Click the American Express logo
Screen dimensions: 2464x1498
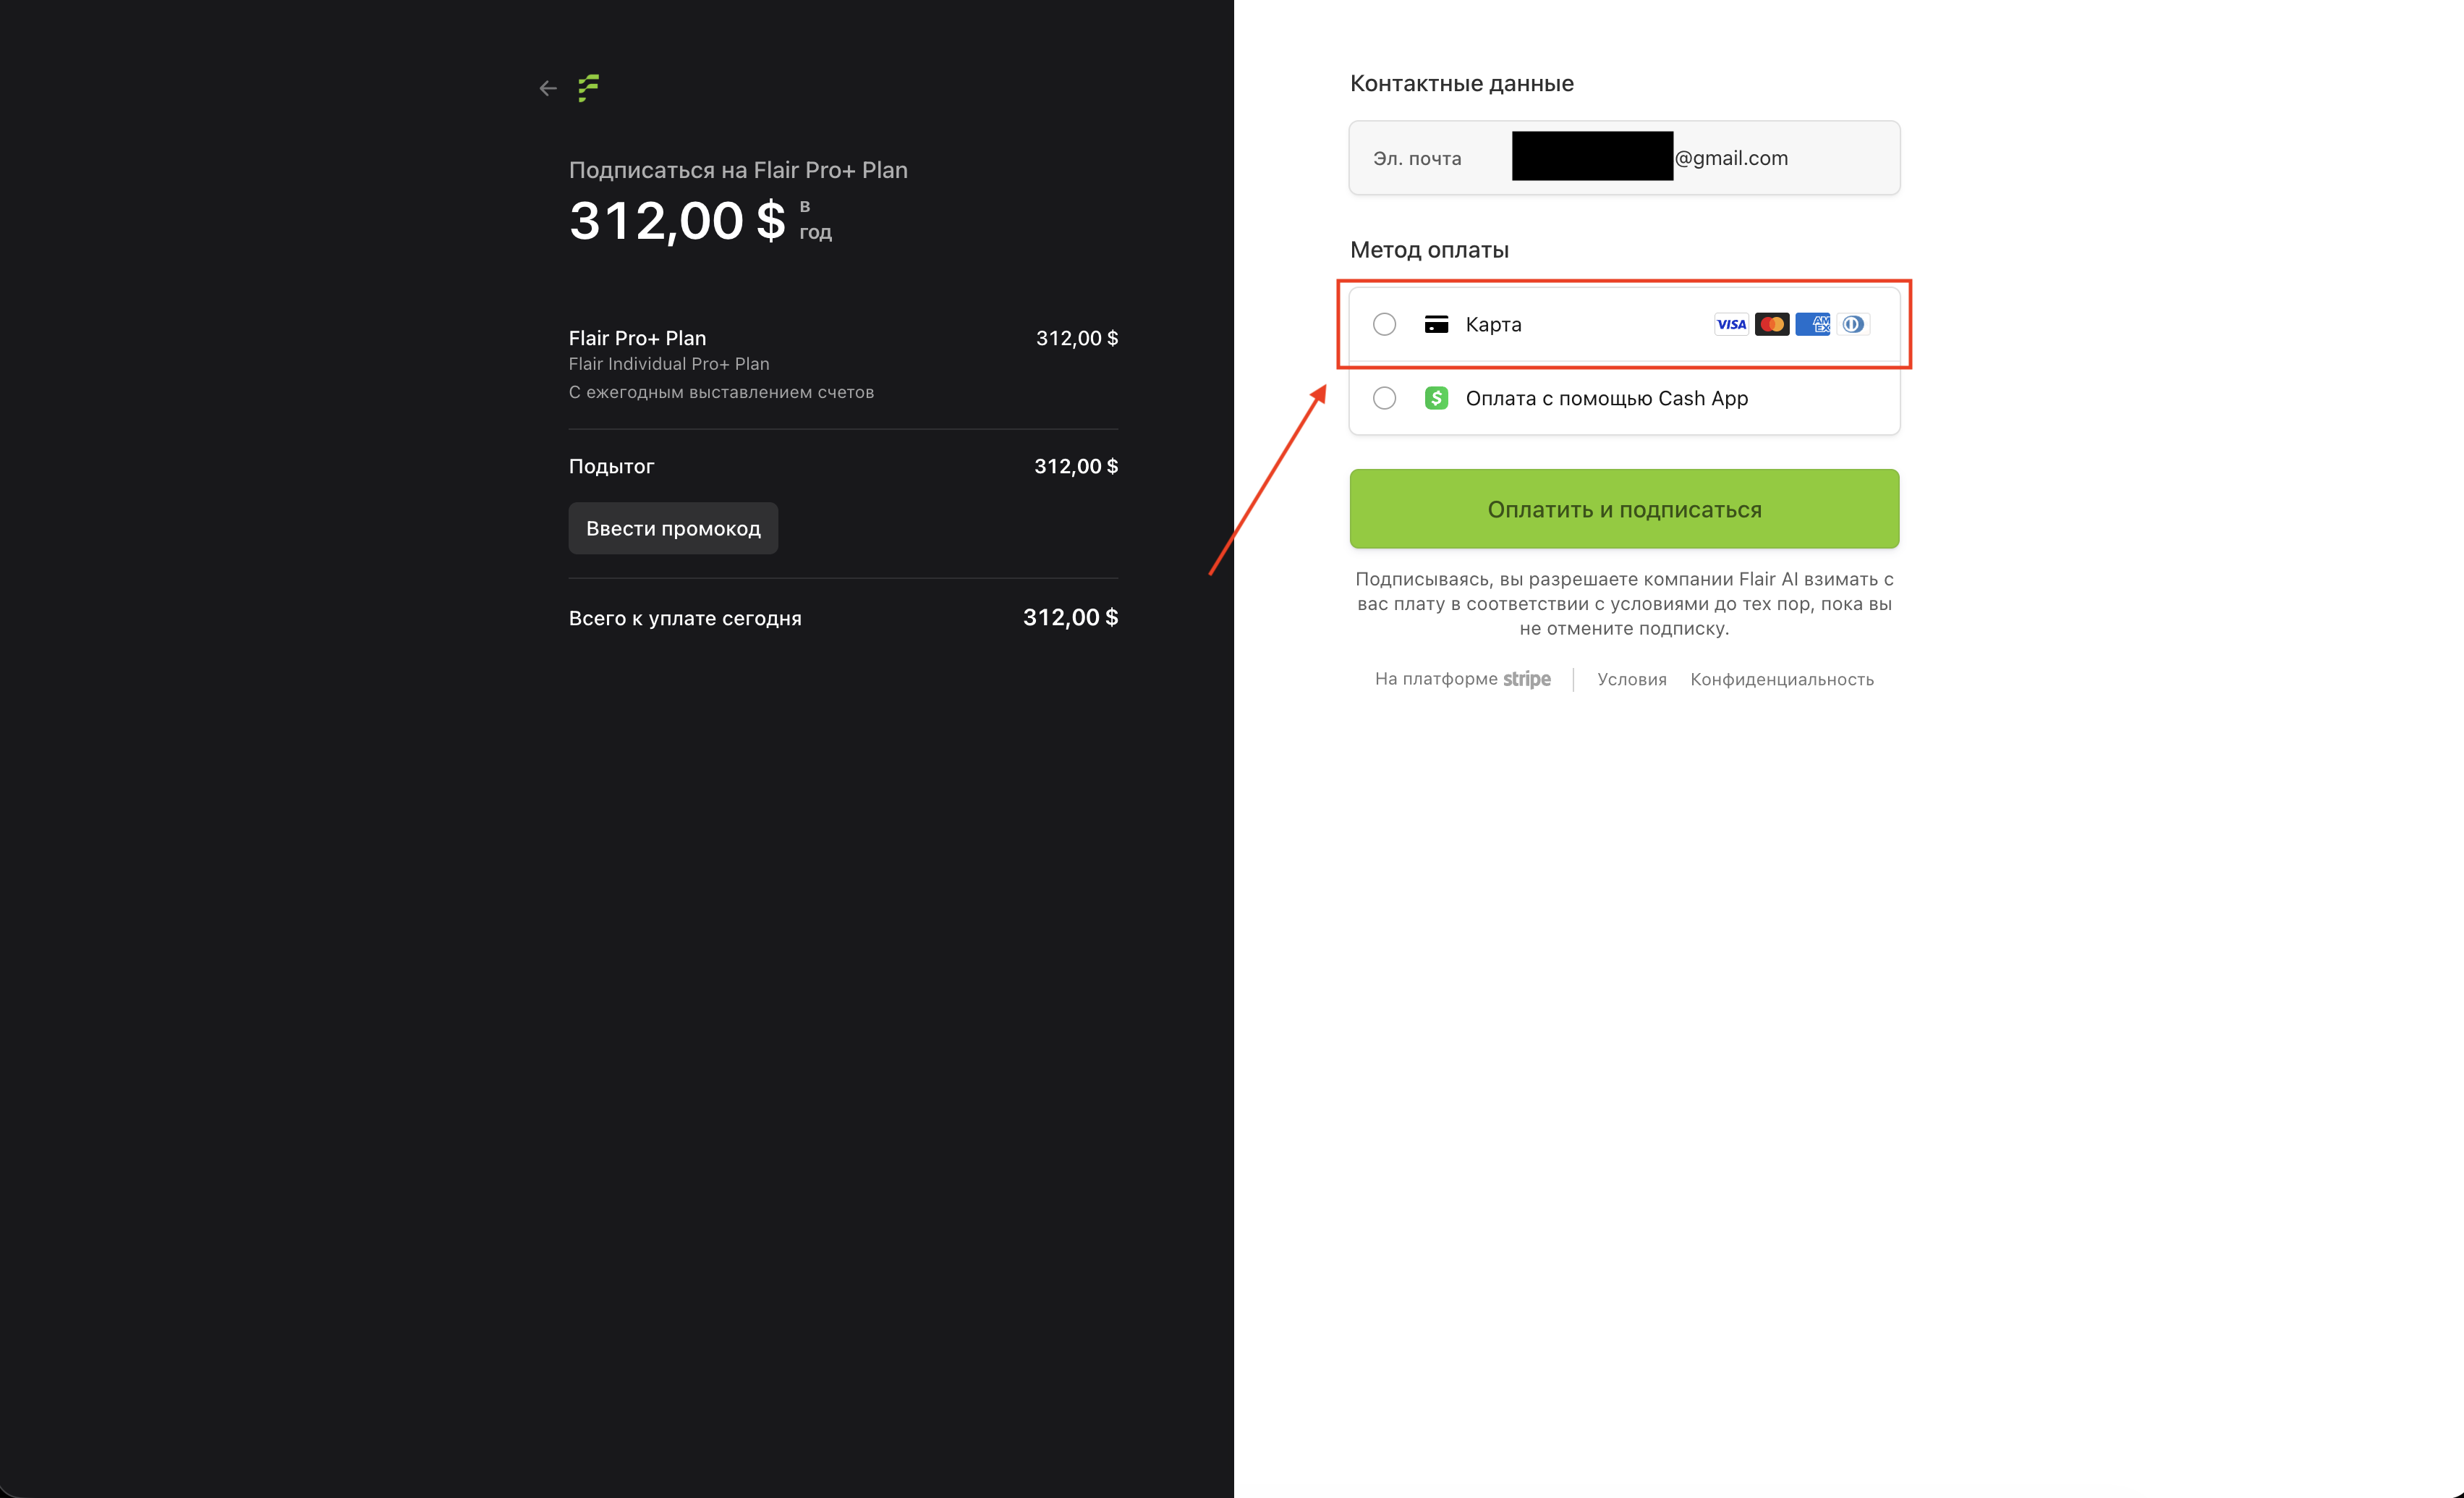click(x=1812, y=324)
